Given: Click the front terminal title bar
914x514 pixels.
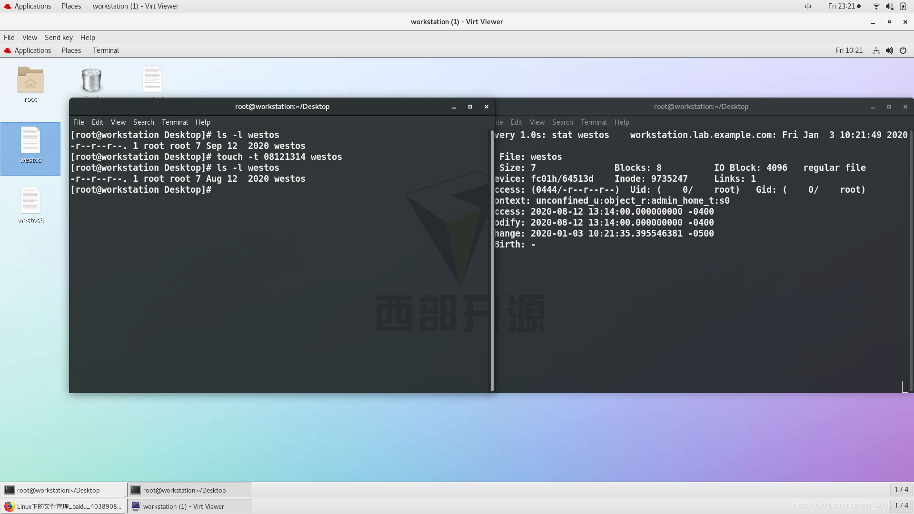Looking at the screenshot, I should coord(282,107).
